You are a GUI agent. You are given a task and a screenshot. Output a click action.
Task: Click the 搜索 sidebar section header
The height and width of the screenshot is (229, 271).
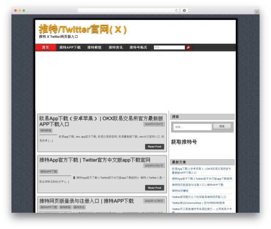[202, 117]
